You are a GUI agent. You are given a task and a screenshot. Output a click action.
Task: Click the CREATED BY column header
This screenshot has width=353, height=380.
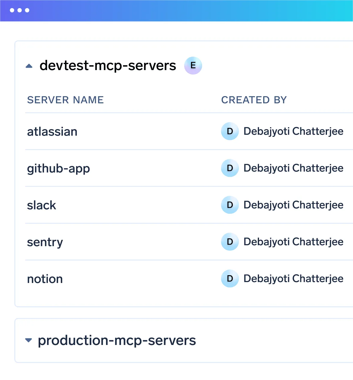click(x=254, y=100)
